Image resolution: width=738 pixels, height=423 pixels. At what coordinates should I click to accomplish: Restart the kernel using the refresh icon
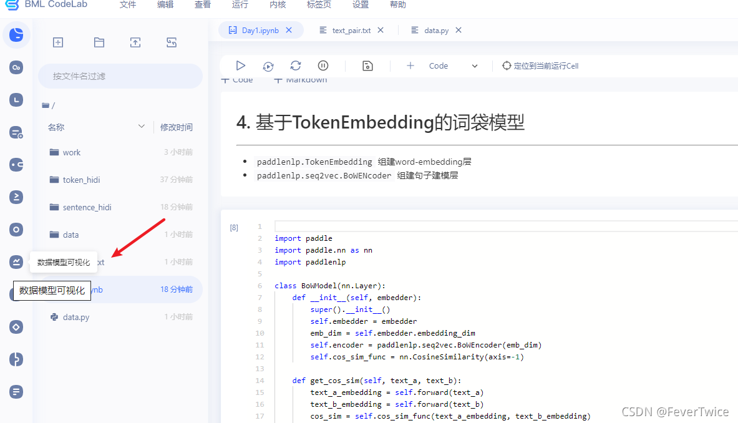[x=295, y=66]
